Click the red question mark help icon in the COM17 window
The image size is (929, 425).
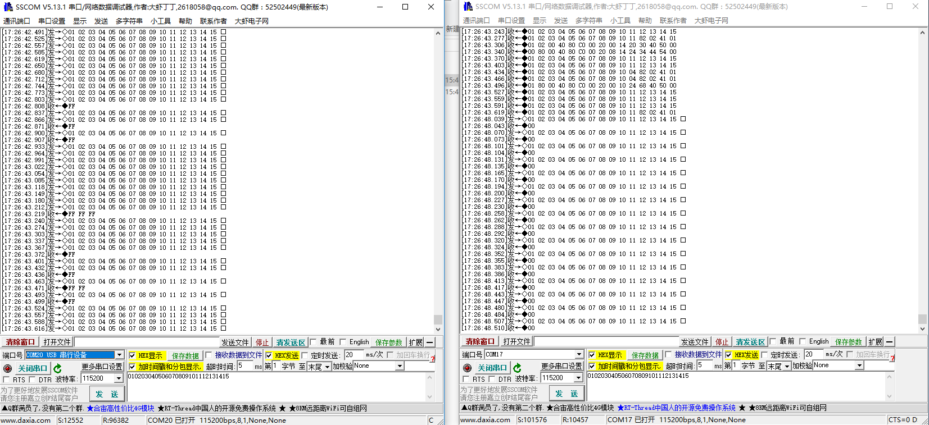coord(892,358)
